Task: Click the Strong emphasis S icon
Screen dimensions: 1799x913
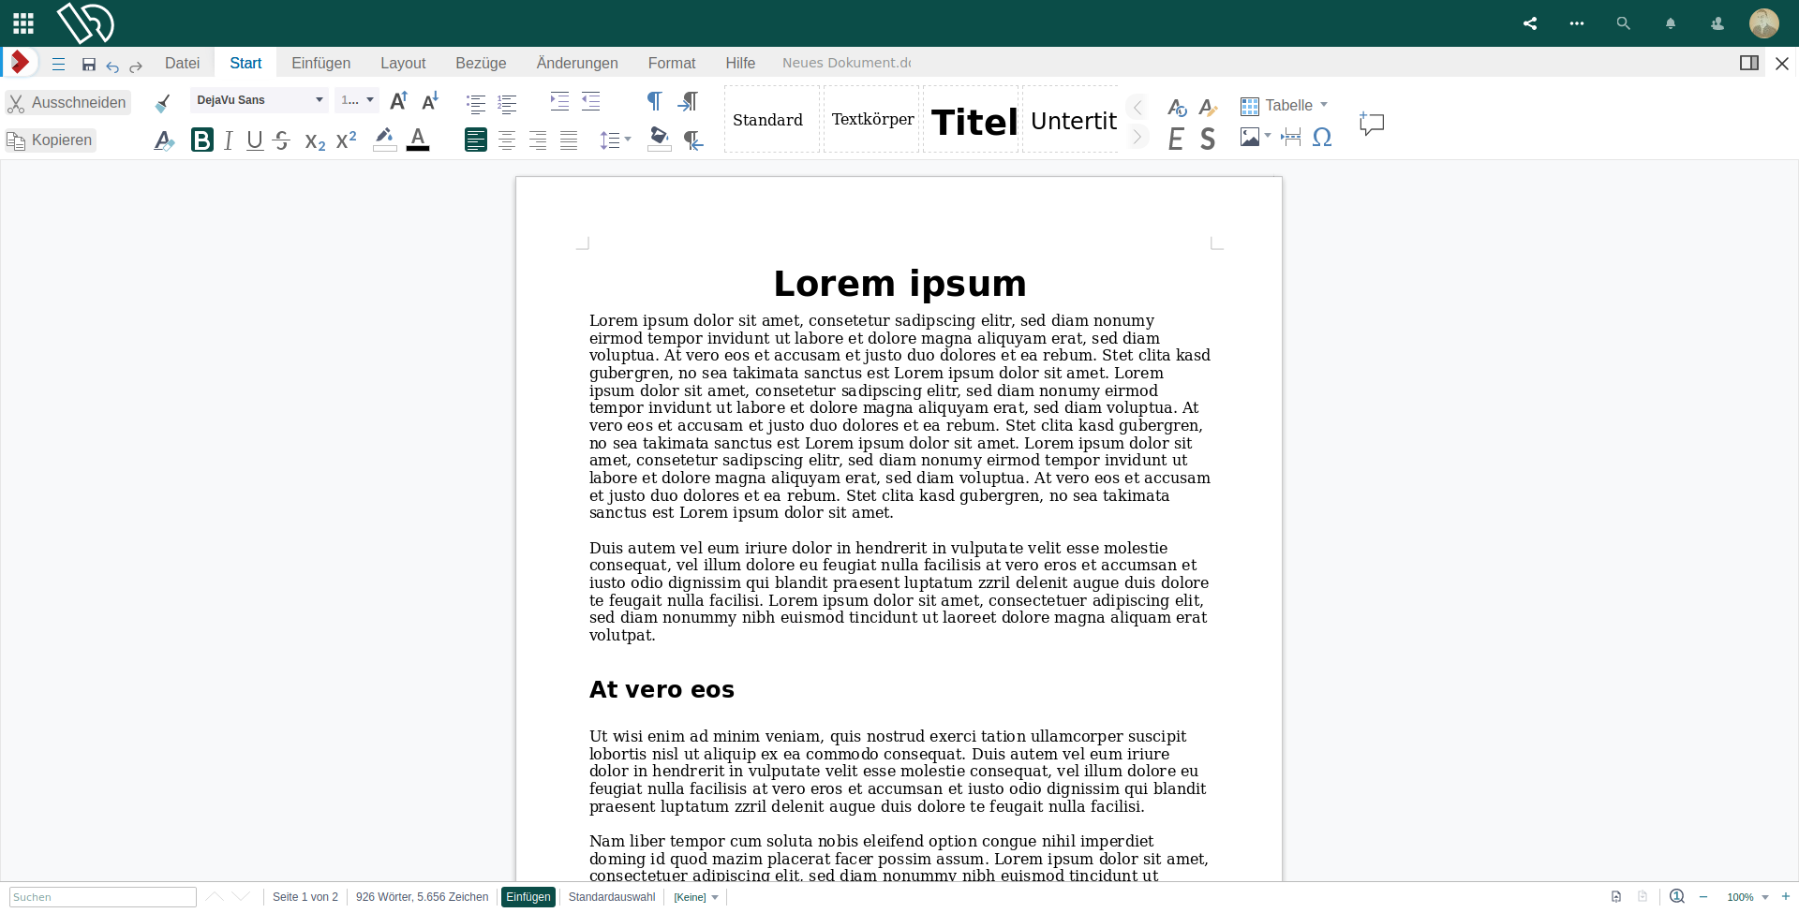Action: (x=1208, y=139)
